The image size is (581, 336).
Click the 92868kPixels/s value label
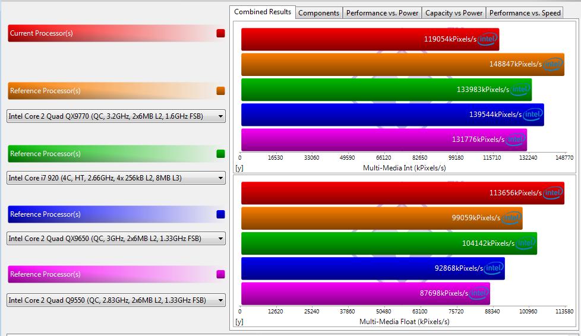point(459,268)
